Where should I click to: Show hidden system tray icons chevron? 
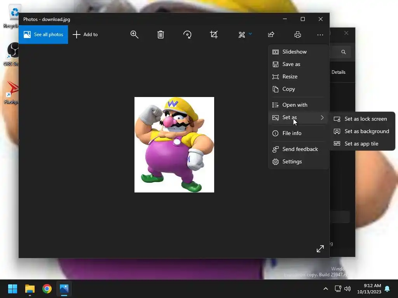pos(326,289)
